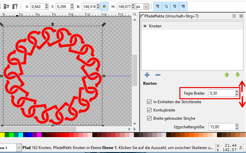Viewport: 246px width, 153px height.
Task: Click the B width field
Action: (x=89, y=7)
